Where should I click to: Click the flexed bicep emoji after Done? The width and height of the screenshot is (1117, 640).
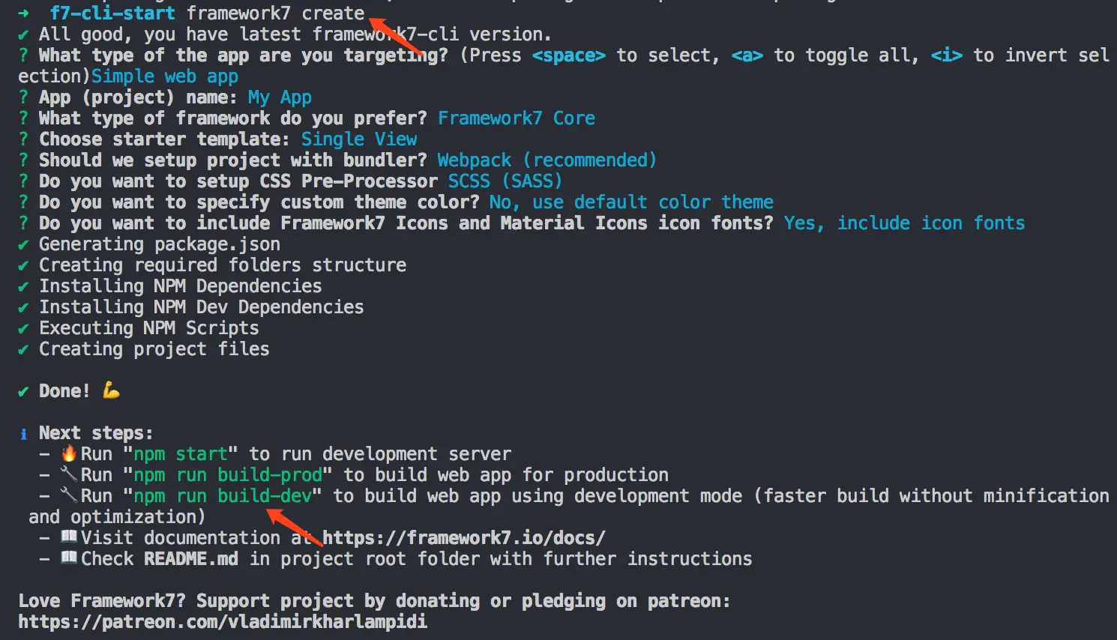tap(111, 390)
